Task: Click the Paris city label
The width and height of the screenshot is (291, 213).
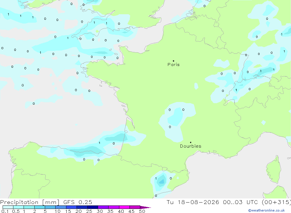Action: point(173,65)
